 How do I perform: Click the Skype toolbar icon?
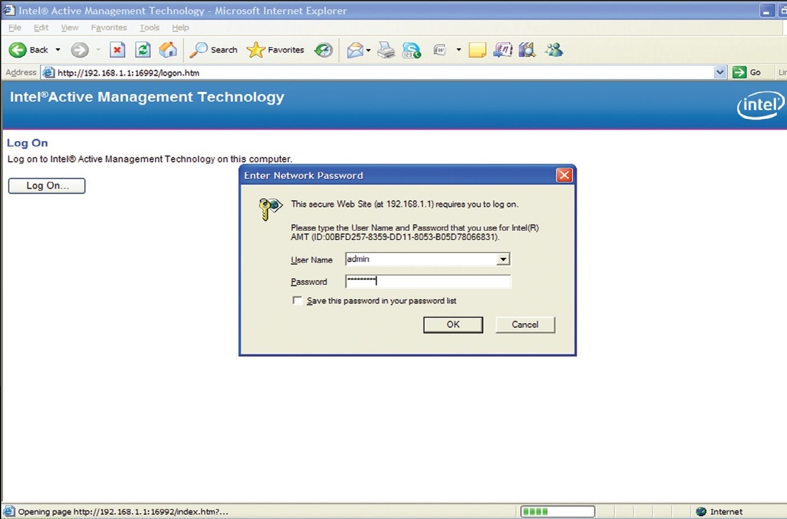[412, 51]
